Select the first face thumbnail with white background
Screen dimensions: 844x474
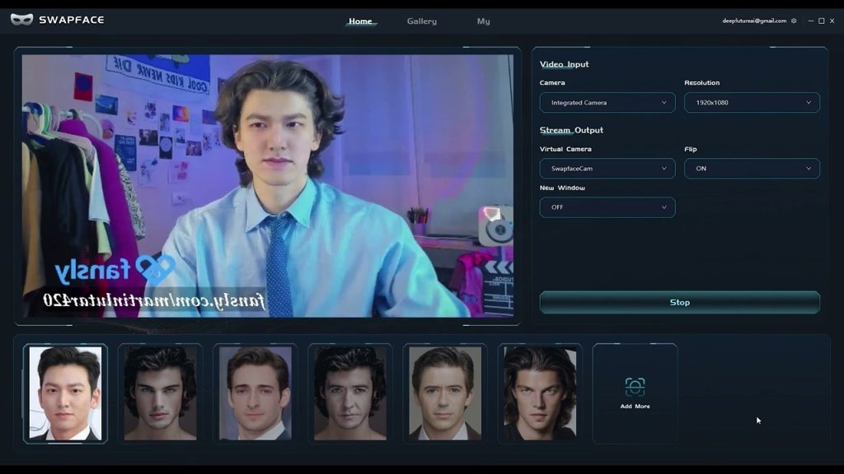(x=65, y=393)
